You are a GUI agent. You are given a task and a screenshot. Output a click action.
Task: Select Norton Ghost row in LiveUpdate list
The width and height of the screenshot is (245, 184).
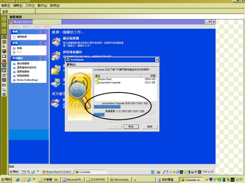[x=125, y=79]
